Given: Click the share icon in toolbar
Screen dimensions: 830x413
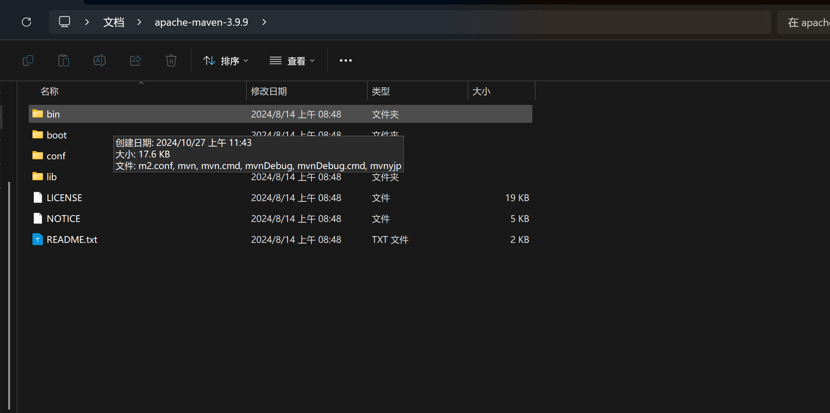Looking at the screenshot, I should [135, 60].
